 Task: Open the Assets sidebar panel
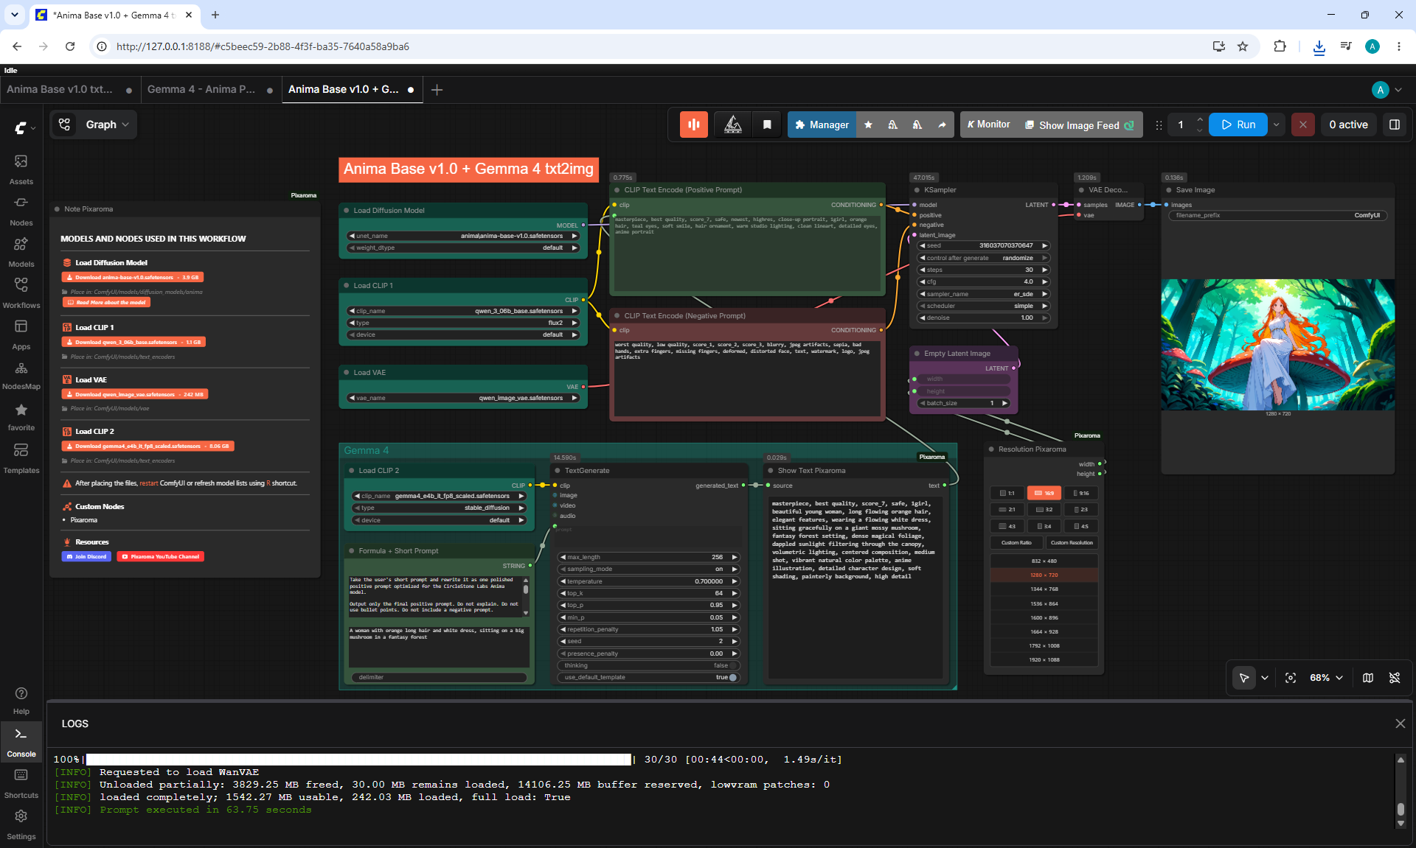pos(21,169)
